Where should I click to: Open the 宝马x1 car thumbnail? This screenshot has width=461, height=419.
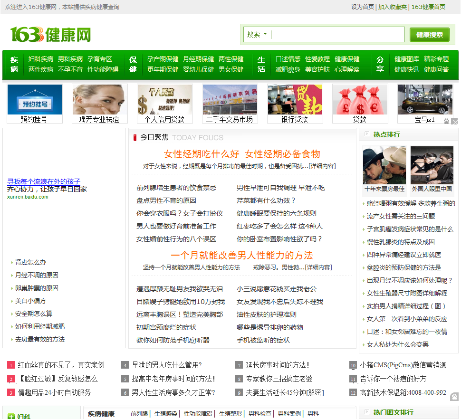click(x=425, y=104)
